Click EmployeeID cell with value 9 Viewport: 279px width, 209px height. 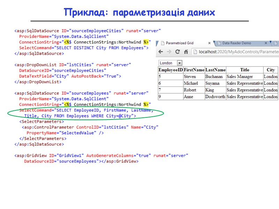coord(171,97)
